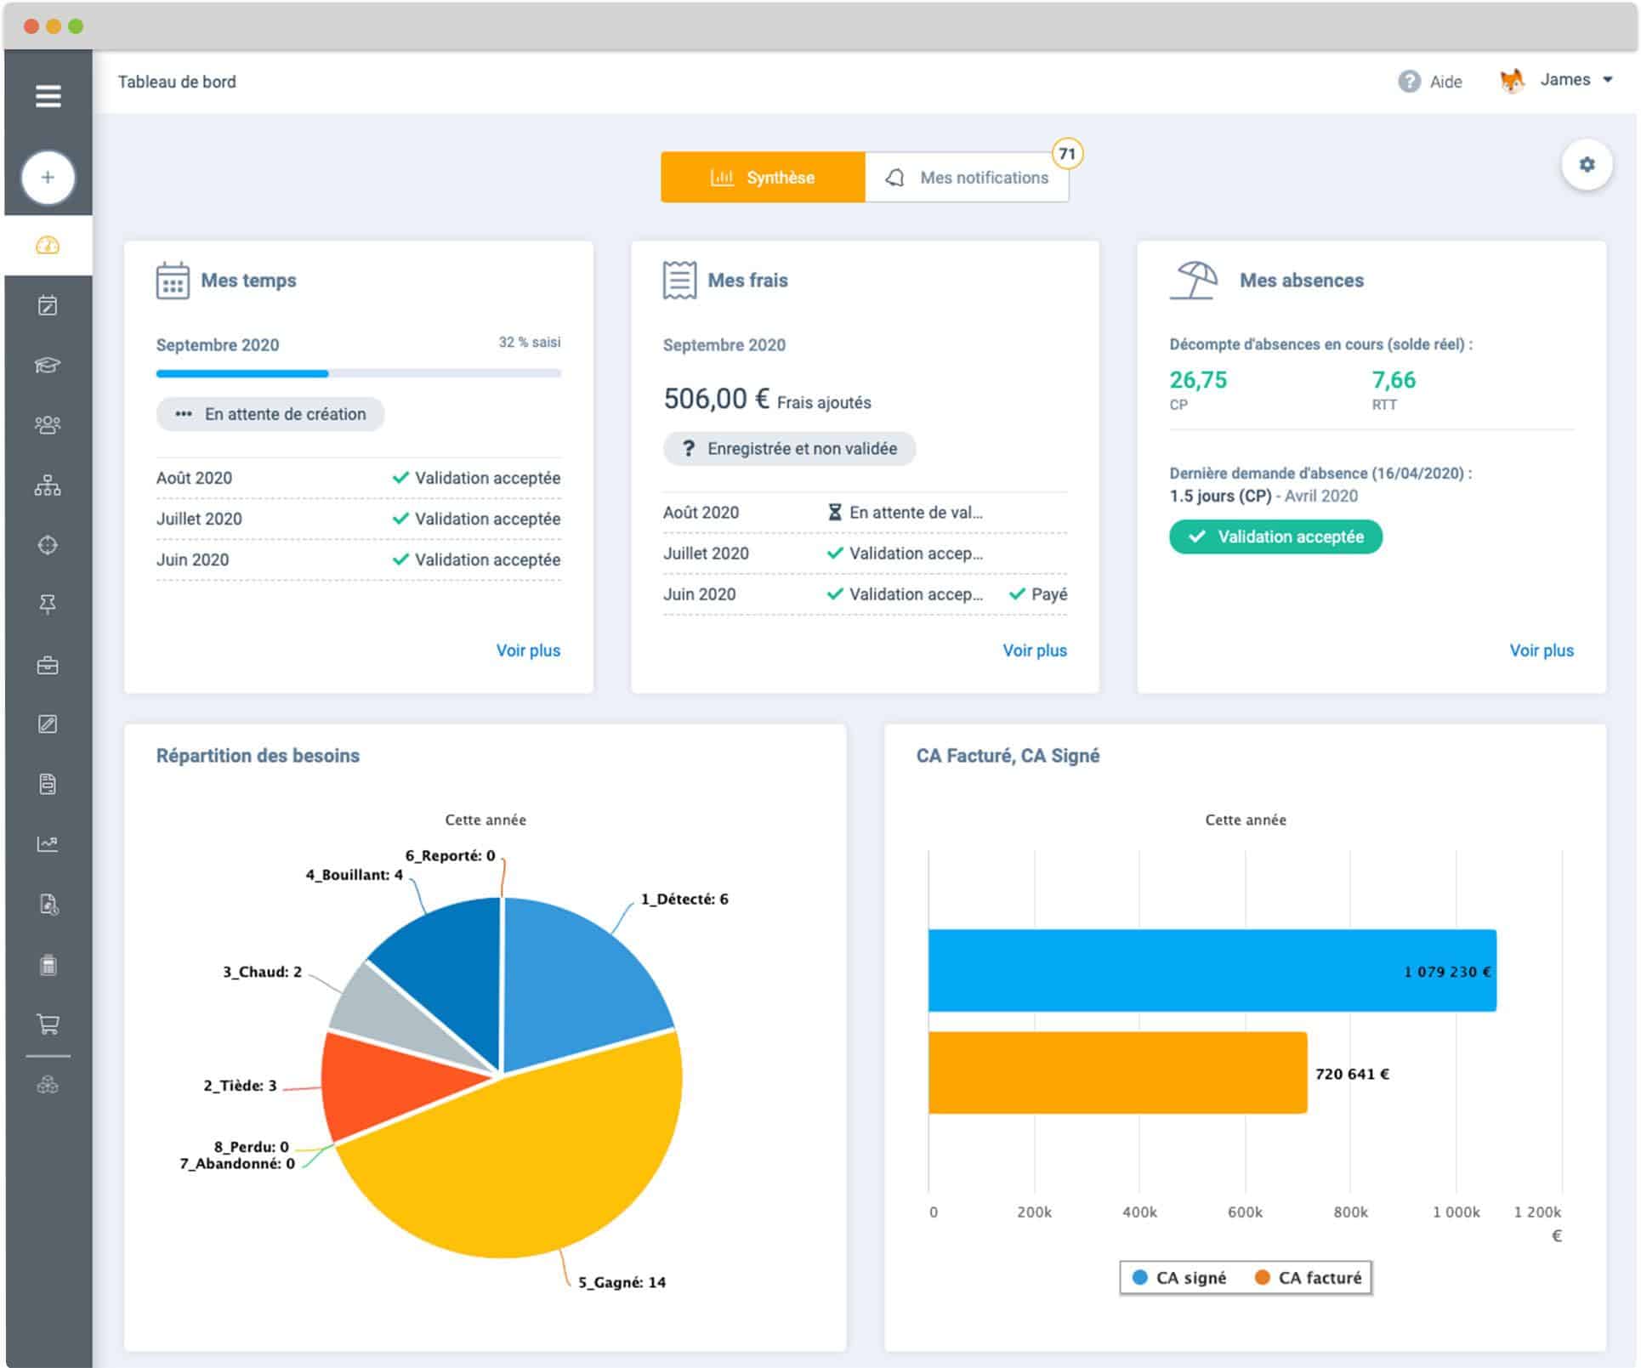Click Voir plus in Mes temps card

click(x=528, y=650)
